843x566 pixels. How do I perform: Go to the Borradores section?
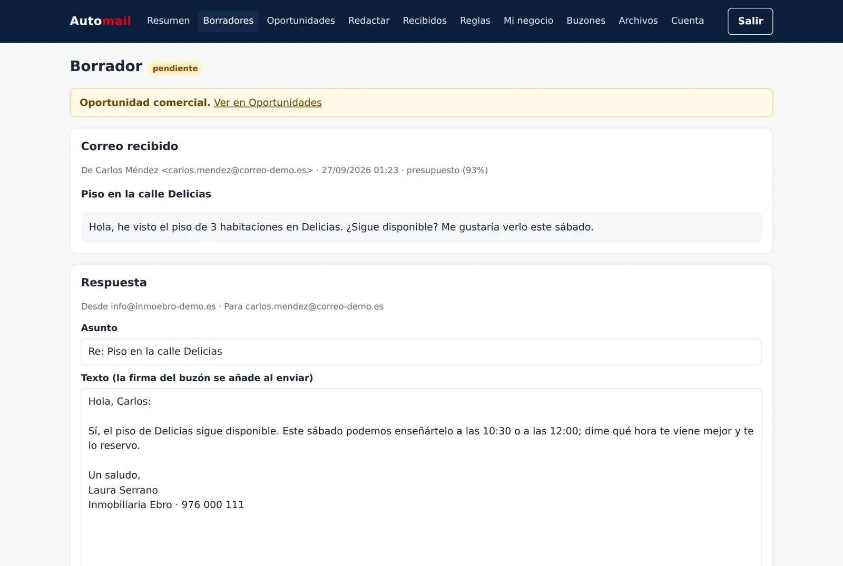(x=228, y=21)
